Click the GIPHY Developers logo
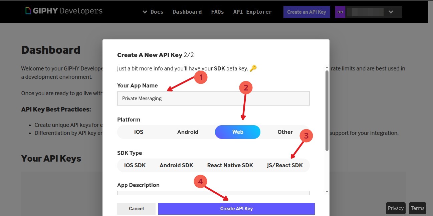Screen dimensions: 433x216 pos(64,11)
